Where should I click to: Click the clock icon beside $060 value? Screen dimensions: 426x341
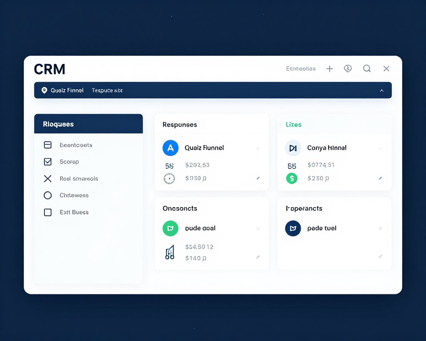tap(170, 178)
